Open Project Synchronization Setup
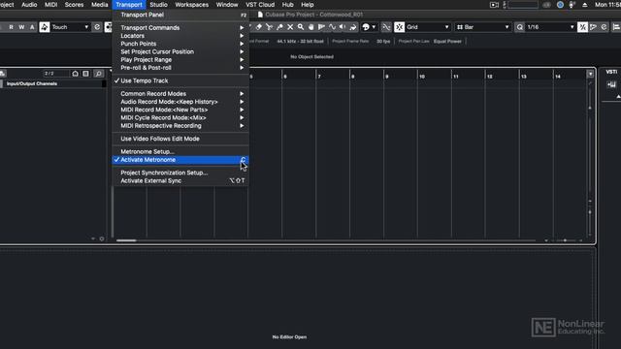Image resolution: width=621 pixels, height=349 pixels. click(x=180, y=173)
